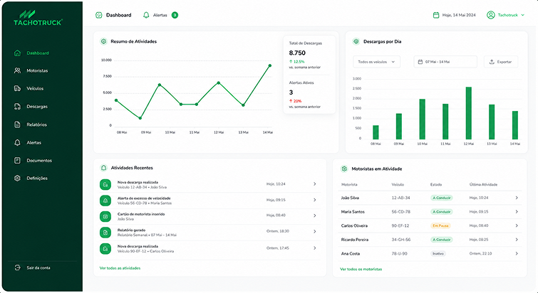Click the Documentos document icon in sidebar

coord(17,160)
